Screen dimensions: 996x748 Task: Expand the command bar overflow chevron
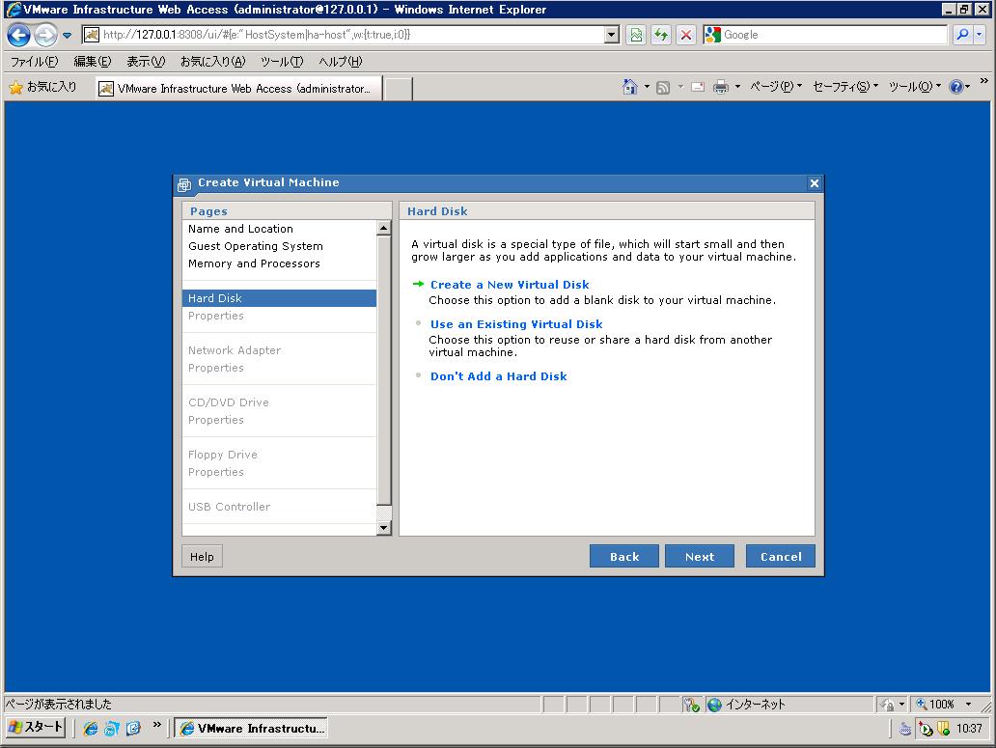click(x=983, y=81)
